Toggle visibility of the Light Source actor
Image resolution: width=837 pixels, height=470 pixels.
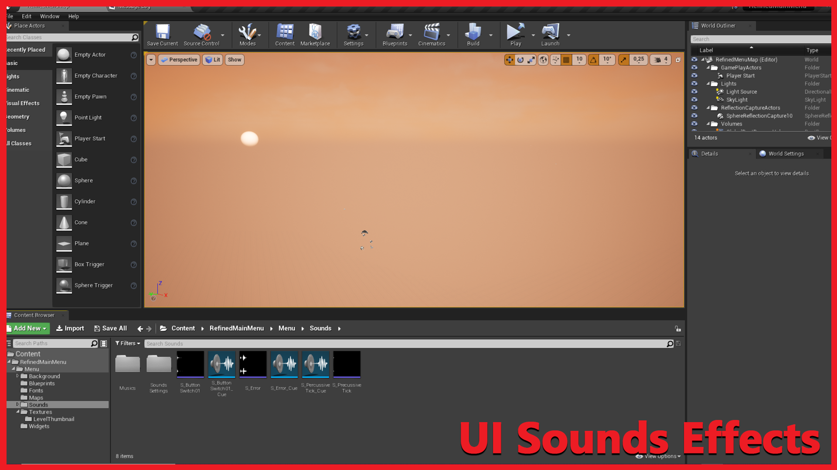(x=694, y=91)
